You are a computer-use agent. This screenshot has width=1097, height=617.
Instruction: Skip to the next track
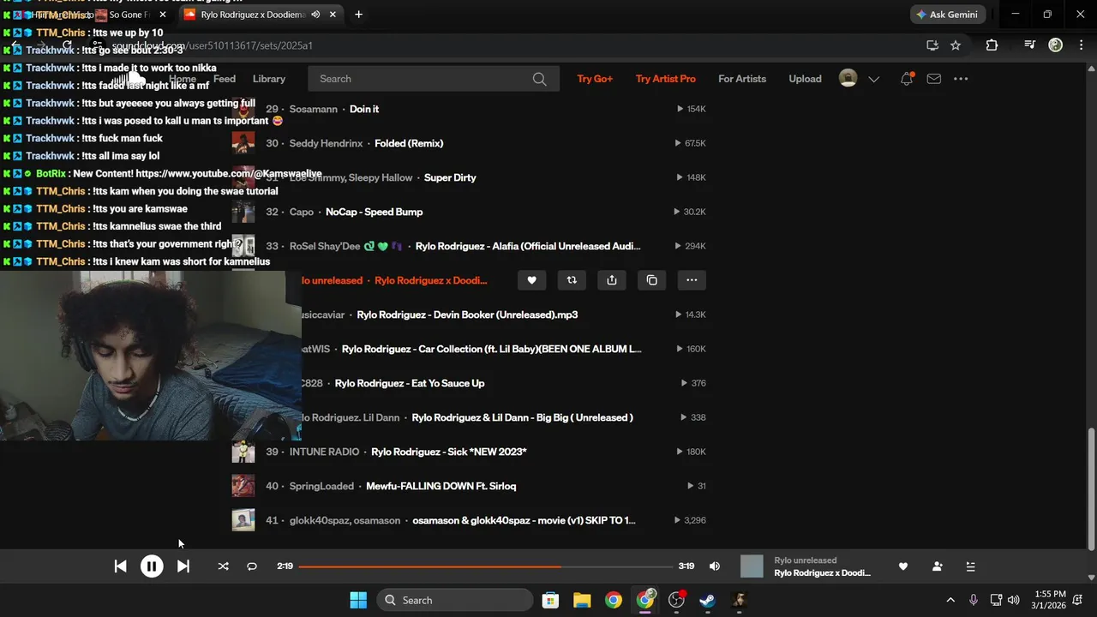pos(183,566)
